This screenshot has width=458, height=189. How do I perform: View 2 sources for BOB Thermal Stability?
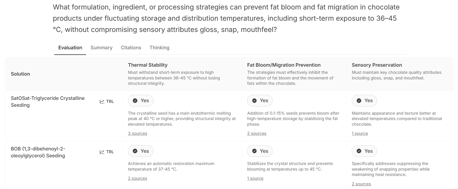click(138, 178)
